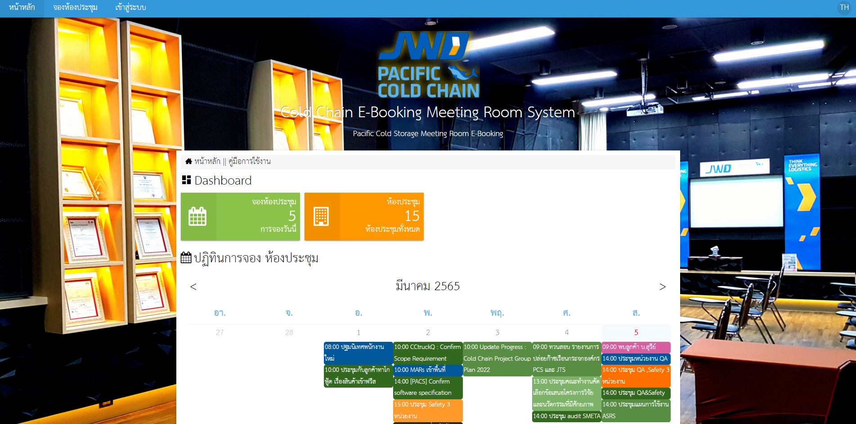Click the JWD Pacific Cold Chain logo

coord(428,65)
